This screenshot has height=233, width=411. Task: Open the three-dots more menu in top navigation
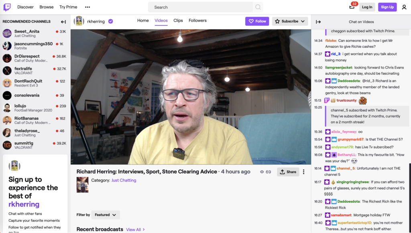[87, 7]
